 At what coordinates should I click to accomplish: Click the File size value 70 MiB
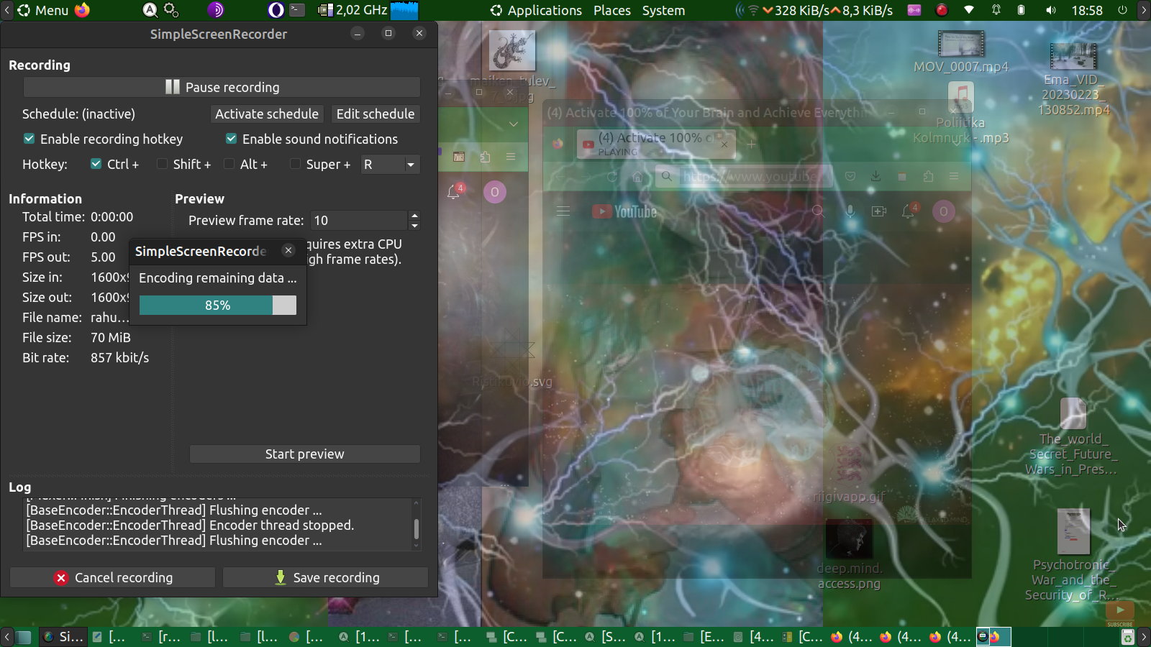coord(111,337)
